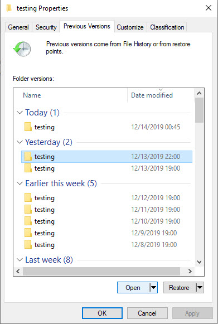The width and height of the screenshot is (218, 324).
Task: Click the OK button
Action: click(102, 313)
